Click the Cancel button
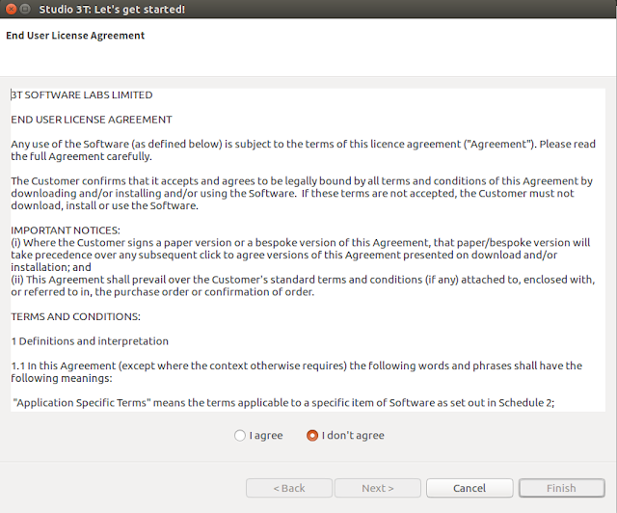Image resolution: width=617 pixels, height=513 pixels. 469,488
